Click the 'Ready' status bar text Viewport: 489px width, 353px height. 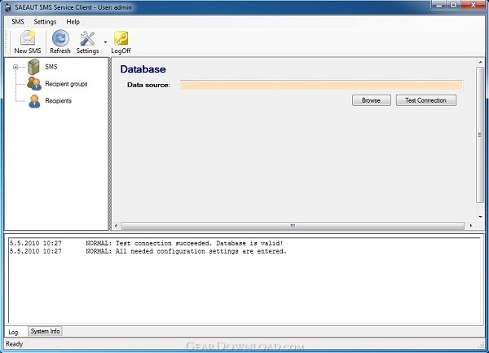[15, 344]
